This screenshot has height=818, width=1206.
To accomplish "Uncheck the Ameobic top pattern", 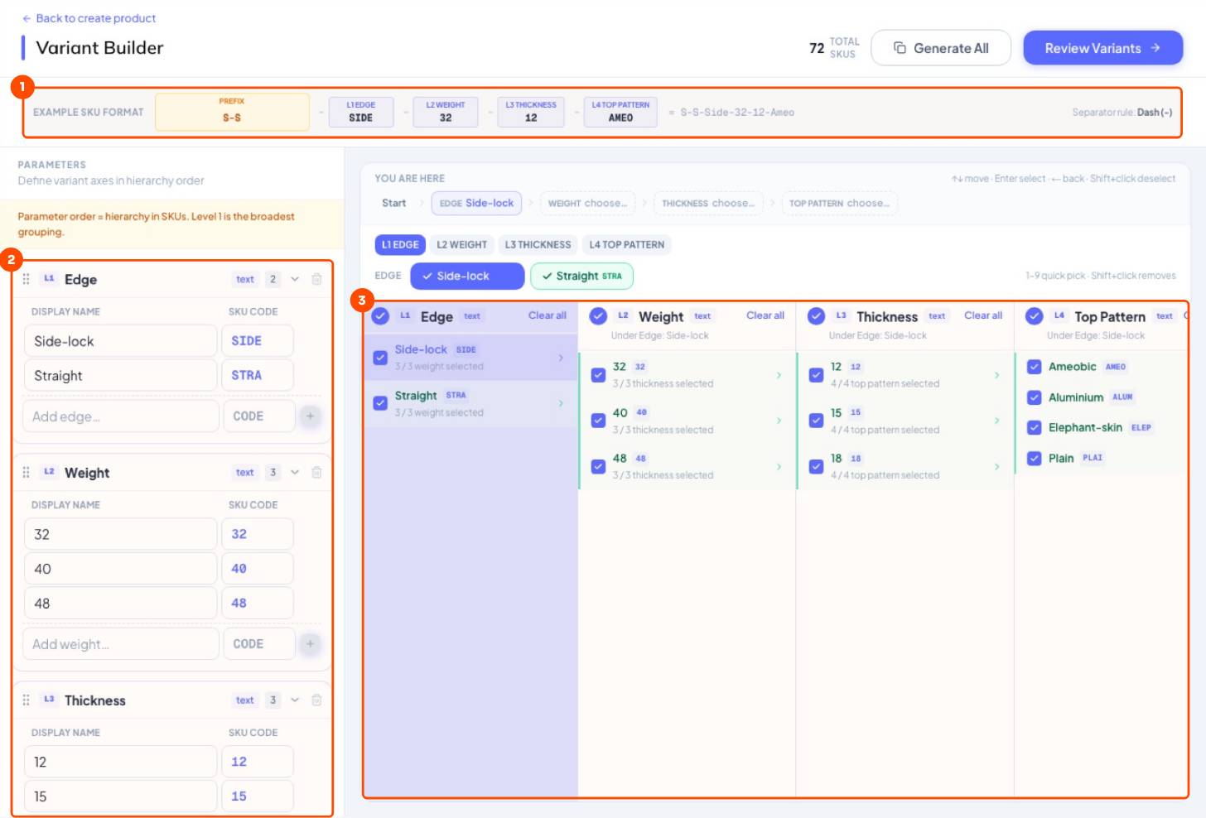I will (x=1034, y=367).
